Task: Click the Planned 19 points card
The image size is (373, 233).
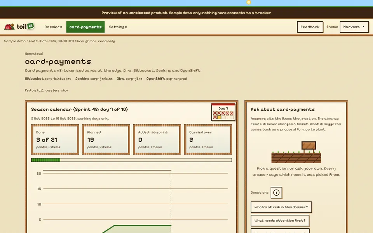Action: (x=106, y=139)
